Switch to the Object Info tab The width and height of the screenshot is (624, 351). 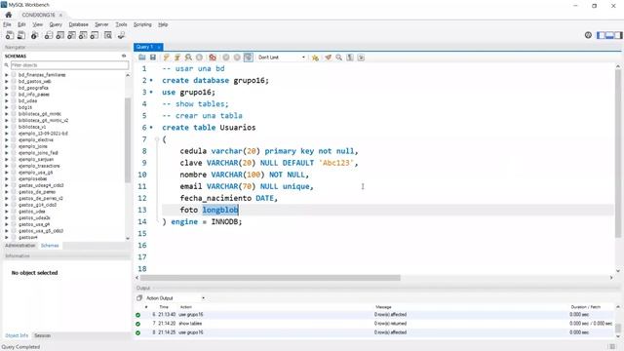point(17,335)
